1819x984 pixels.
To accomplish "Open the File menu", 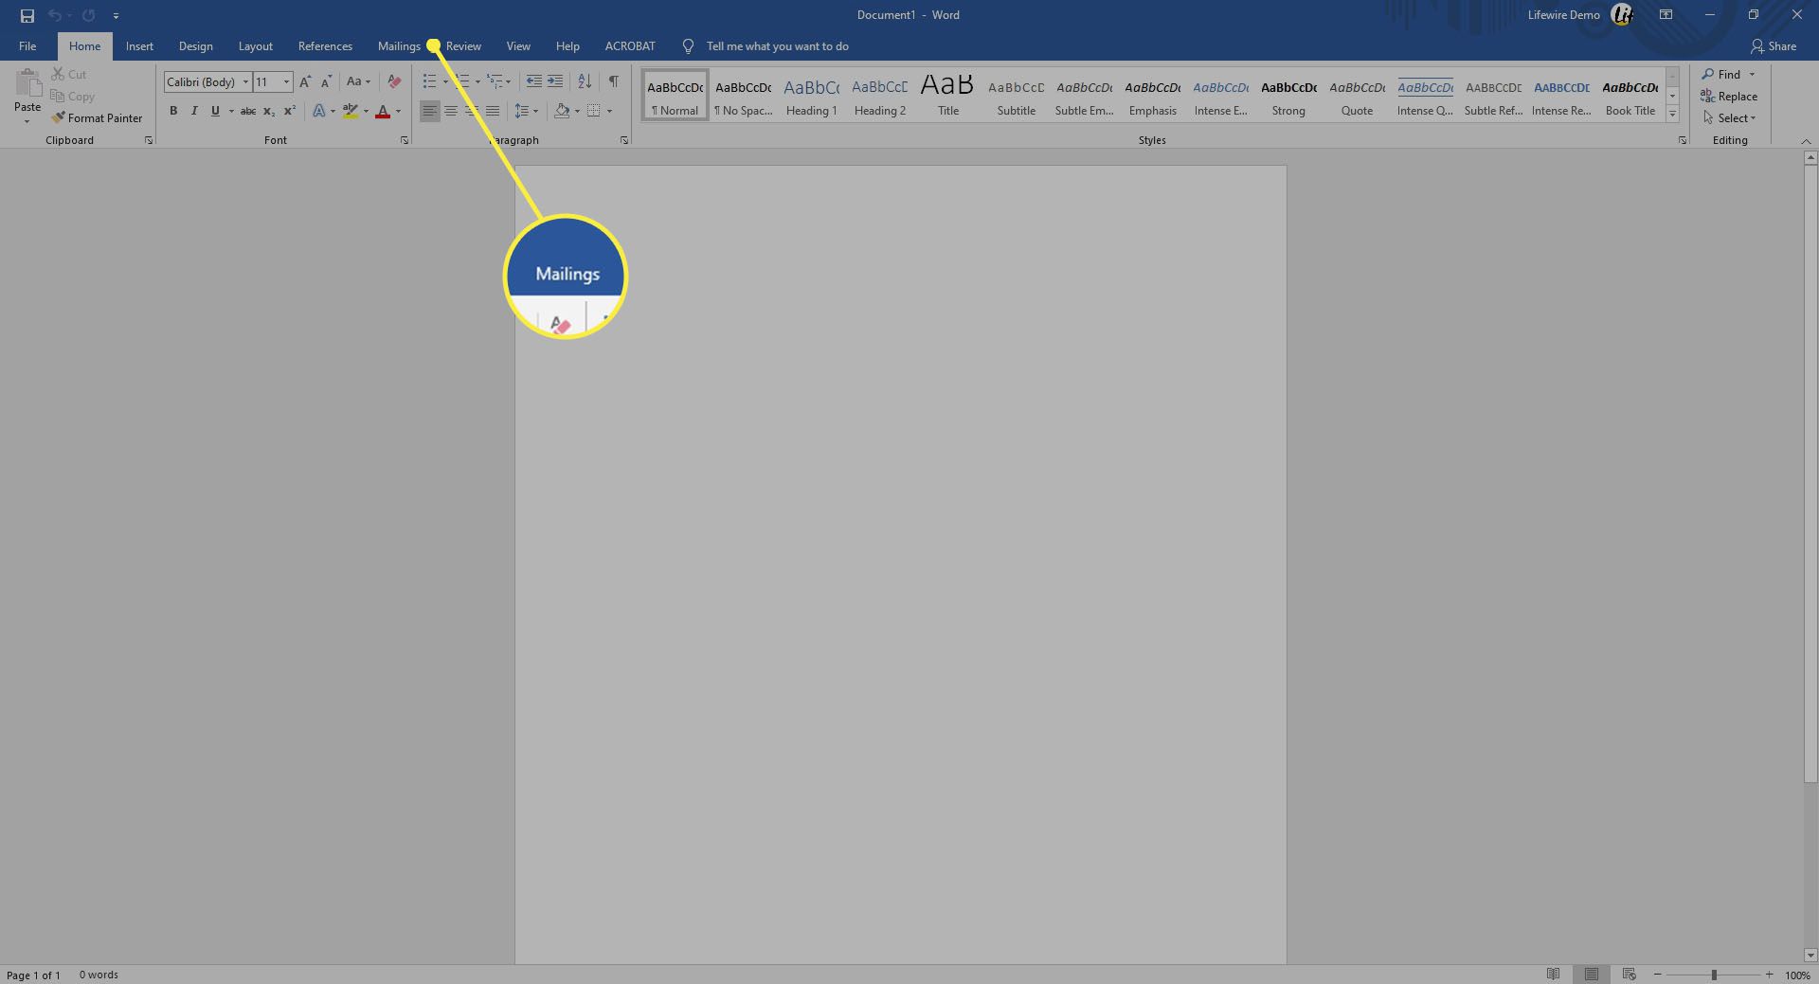I will click(x=27, y=46).
